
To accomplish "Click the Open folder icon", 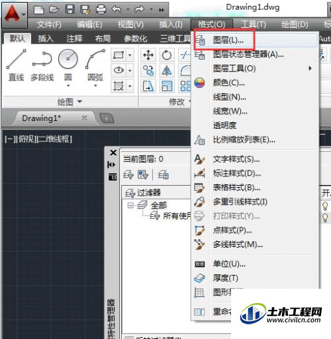I will click(54, 10).
